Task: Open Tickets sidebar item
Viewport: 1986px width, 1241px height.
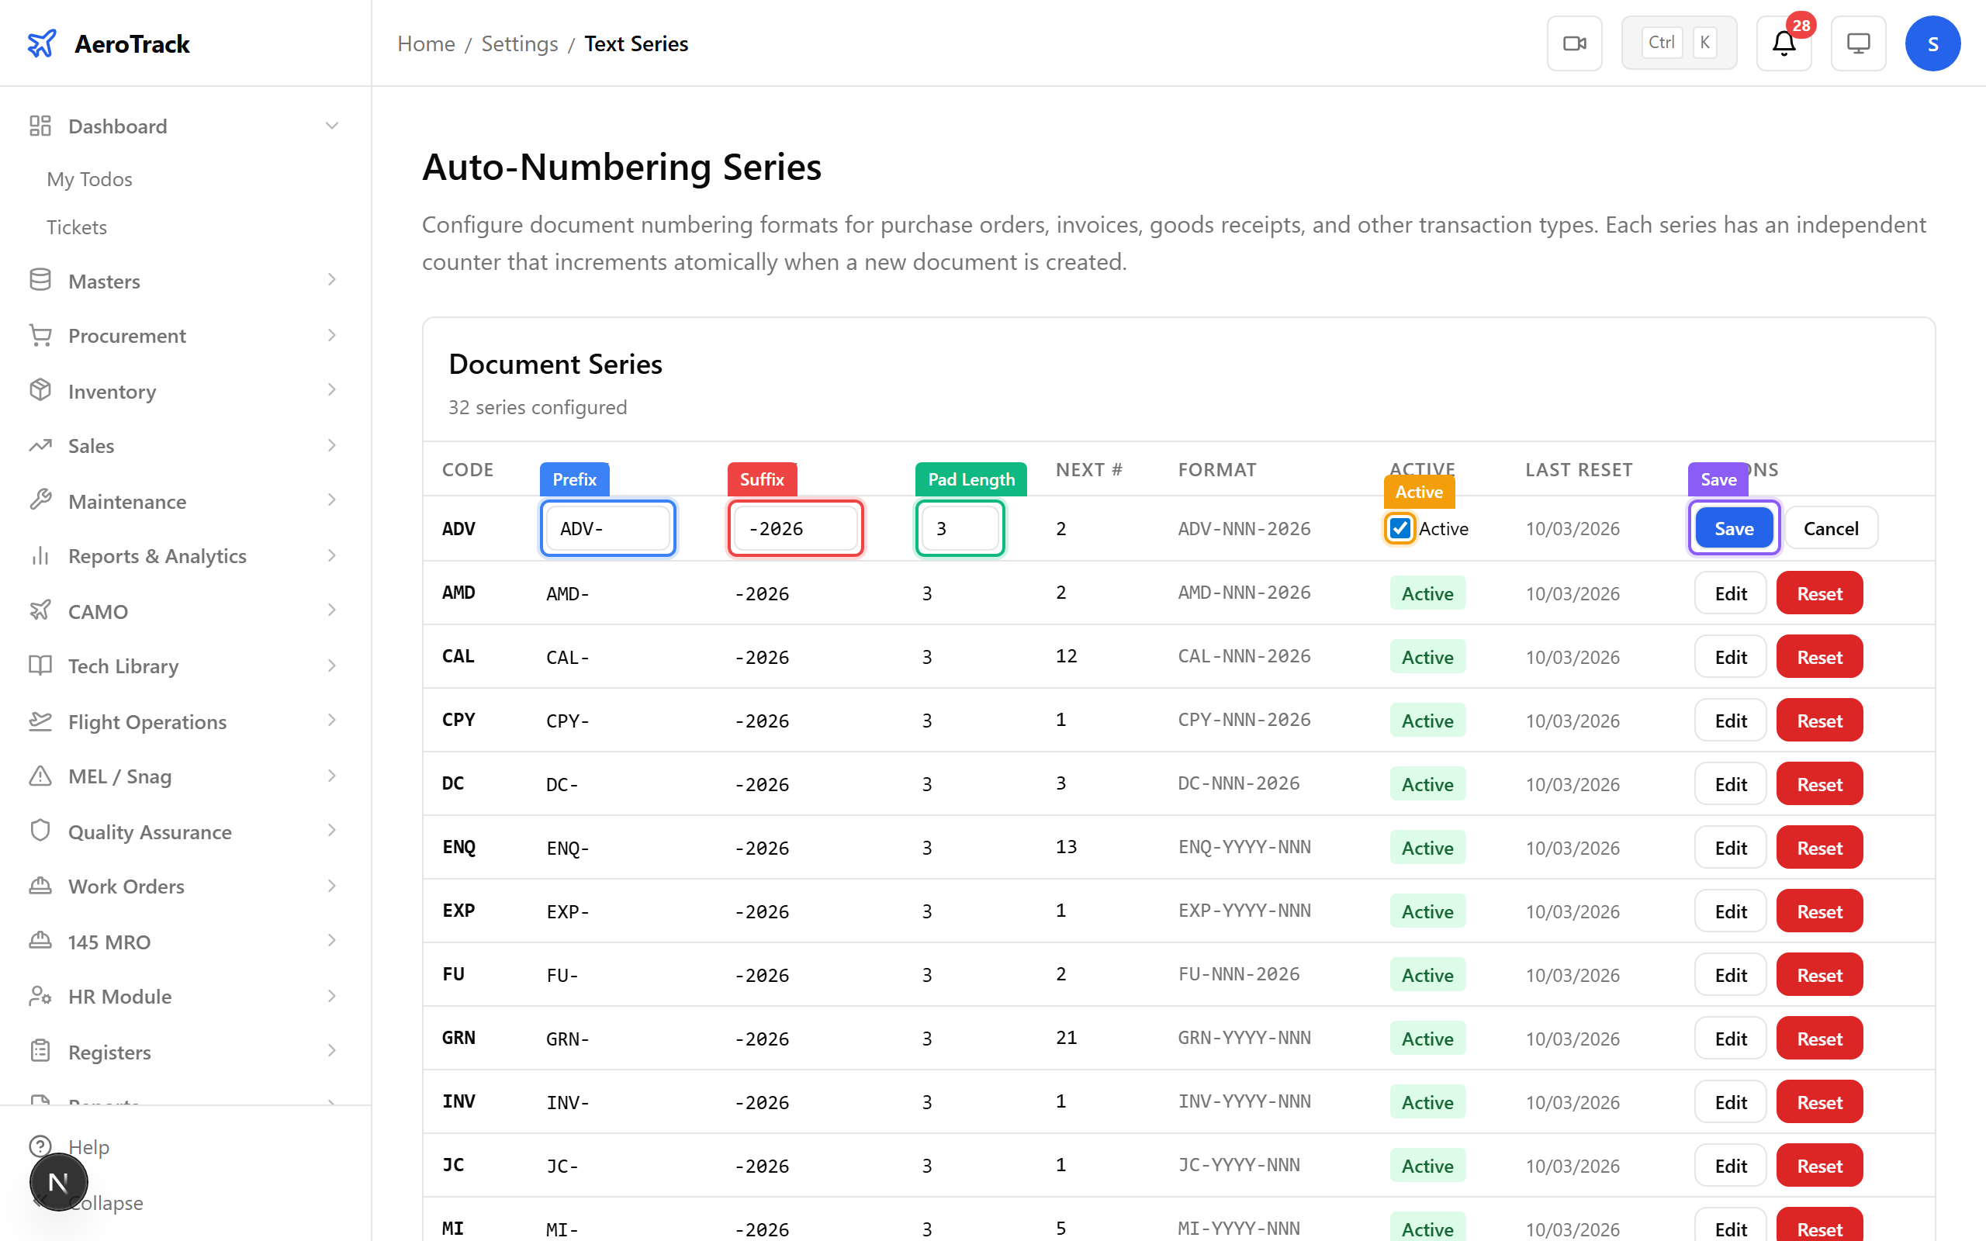Action: coord(76,226)
